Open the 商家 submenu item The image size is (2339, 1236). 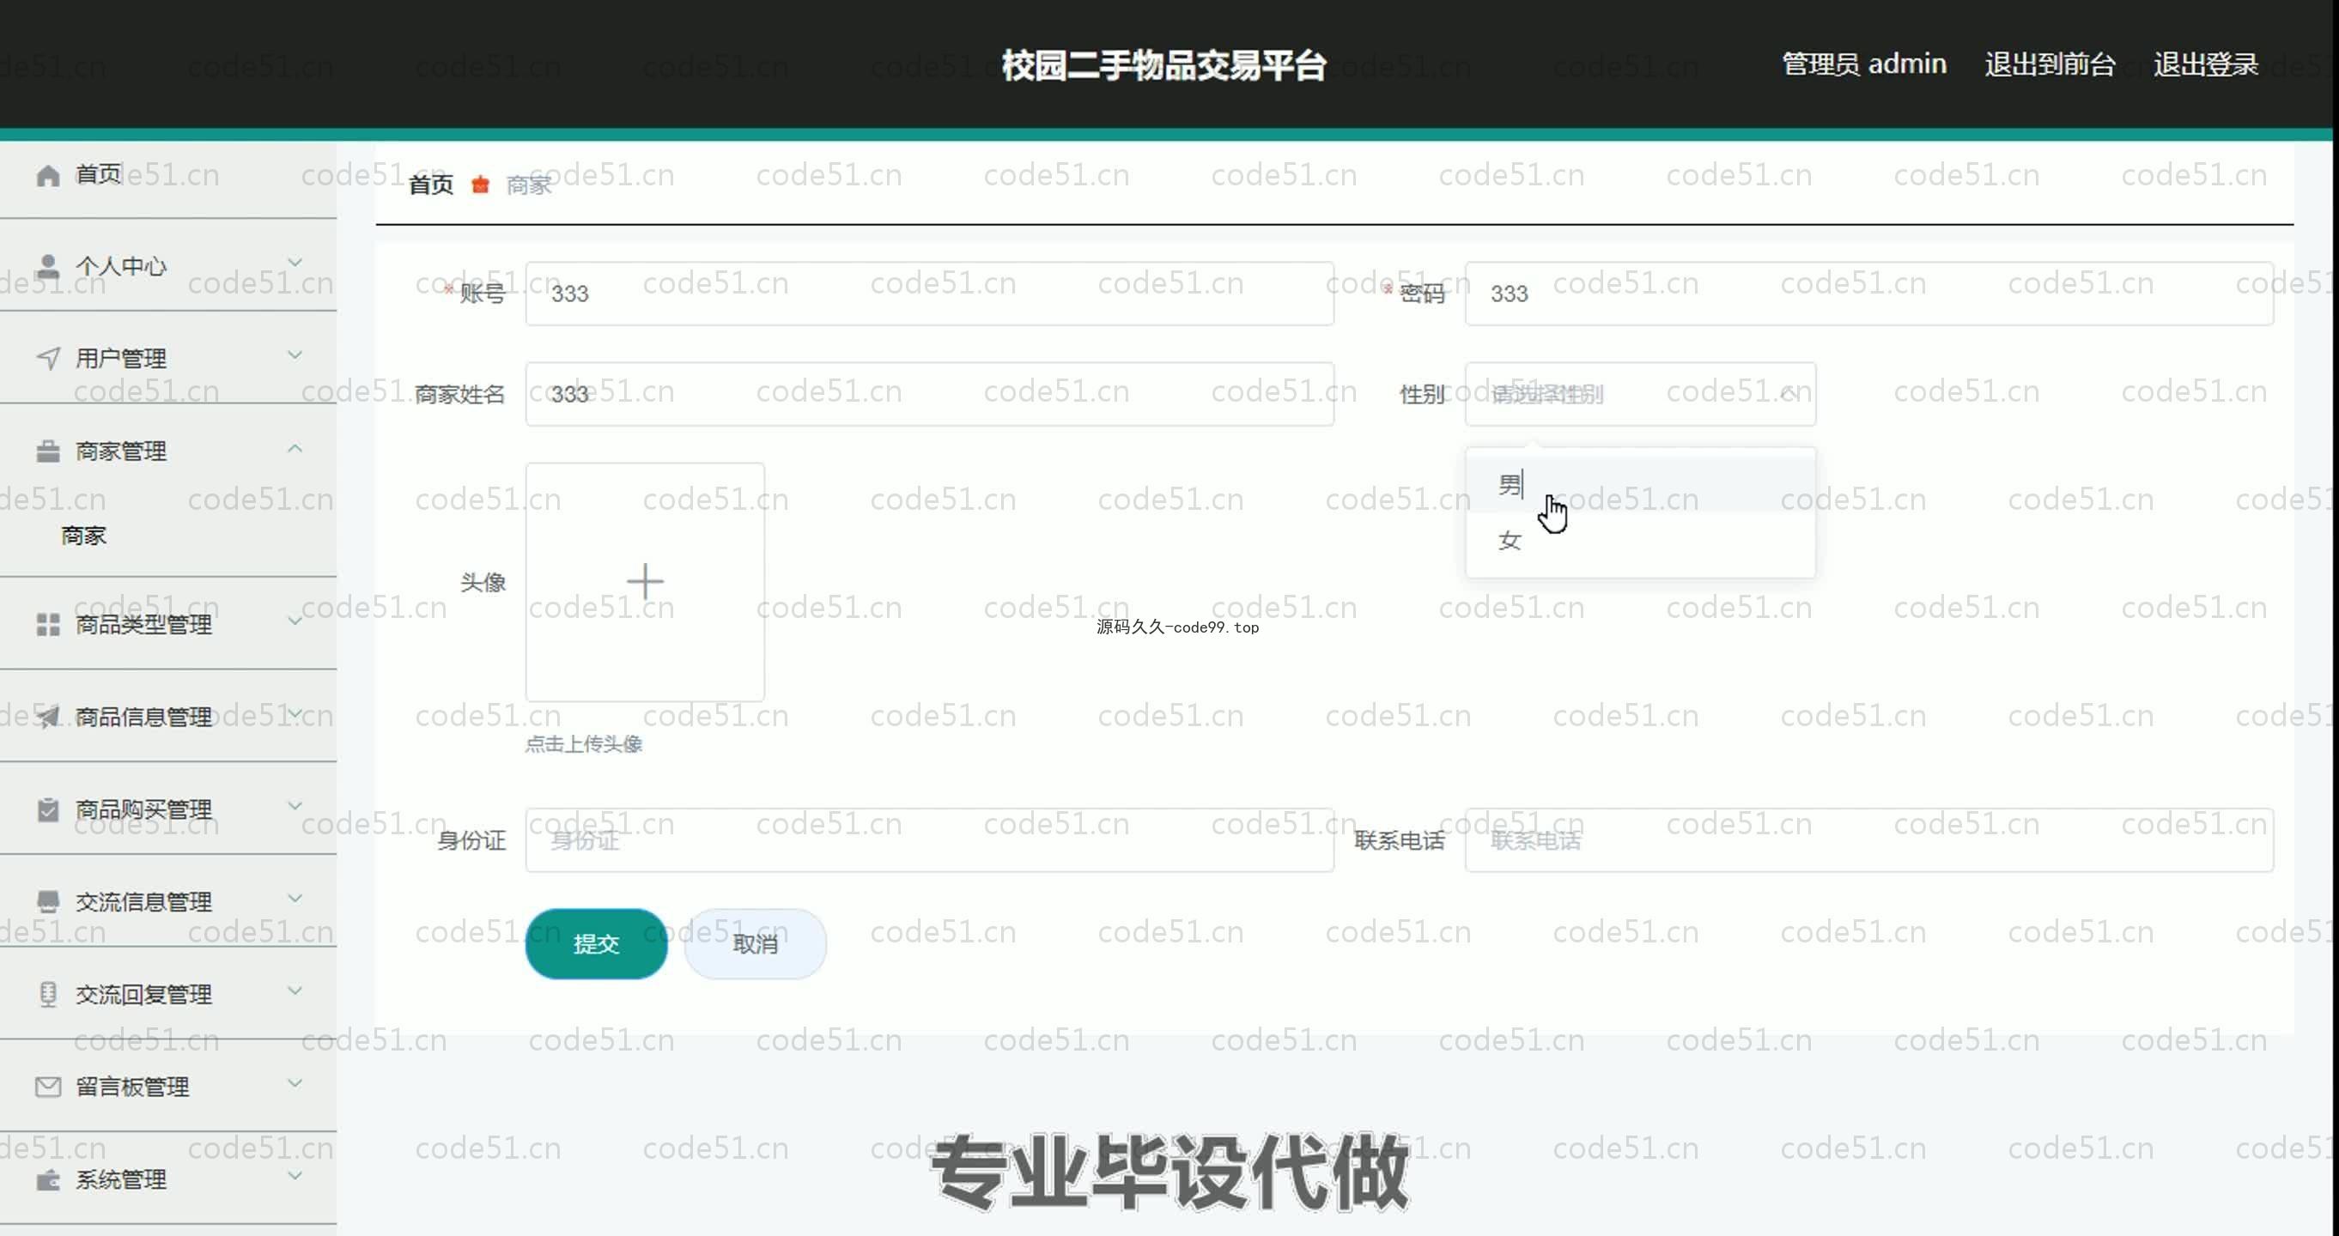click(x=168, y=536)
